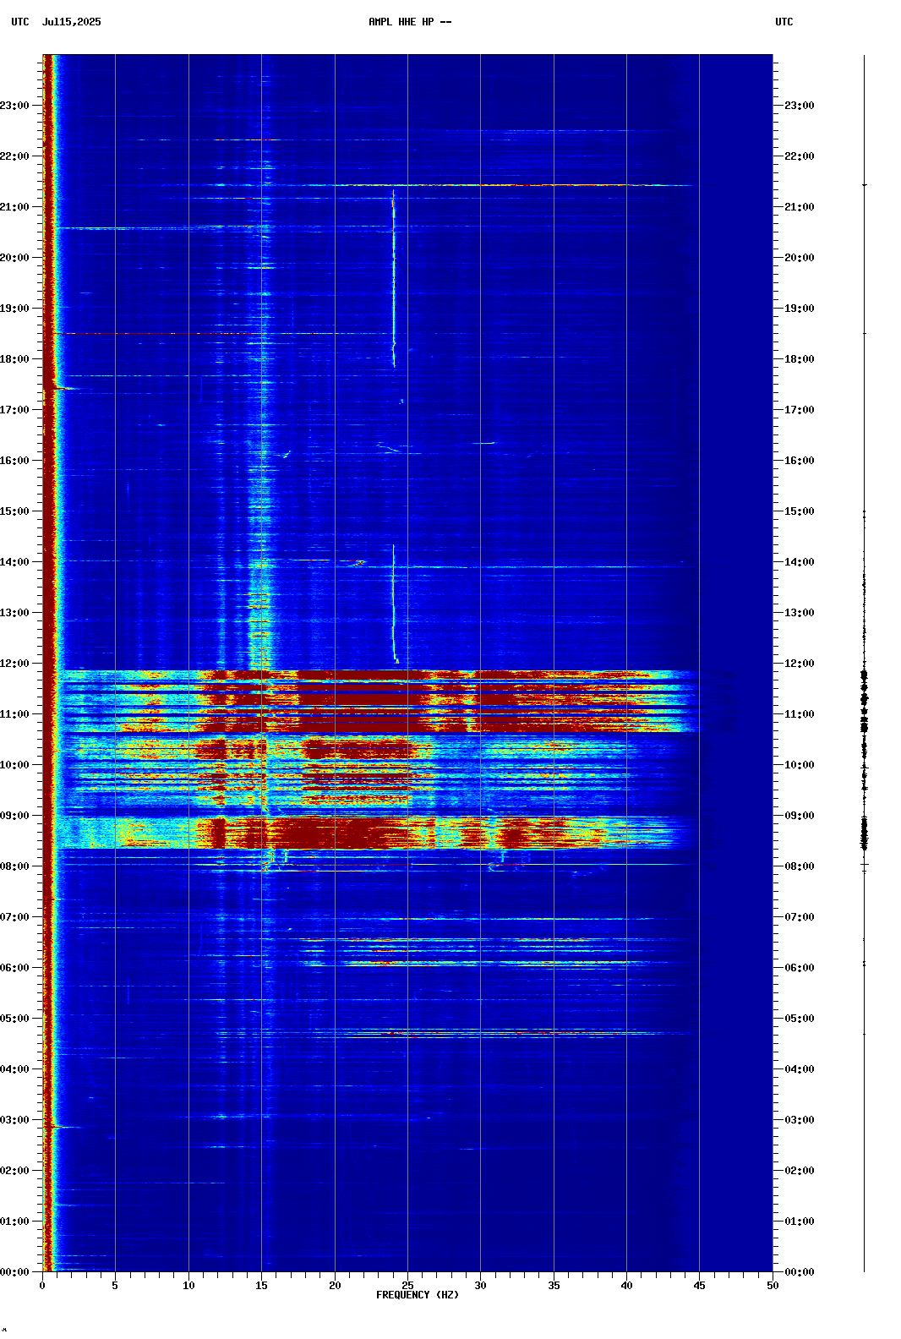Click the 40 Hz frequency tick label
The height and width of the screenshot is (1339, 901).
point(626,1286)
